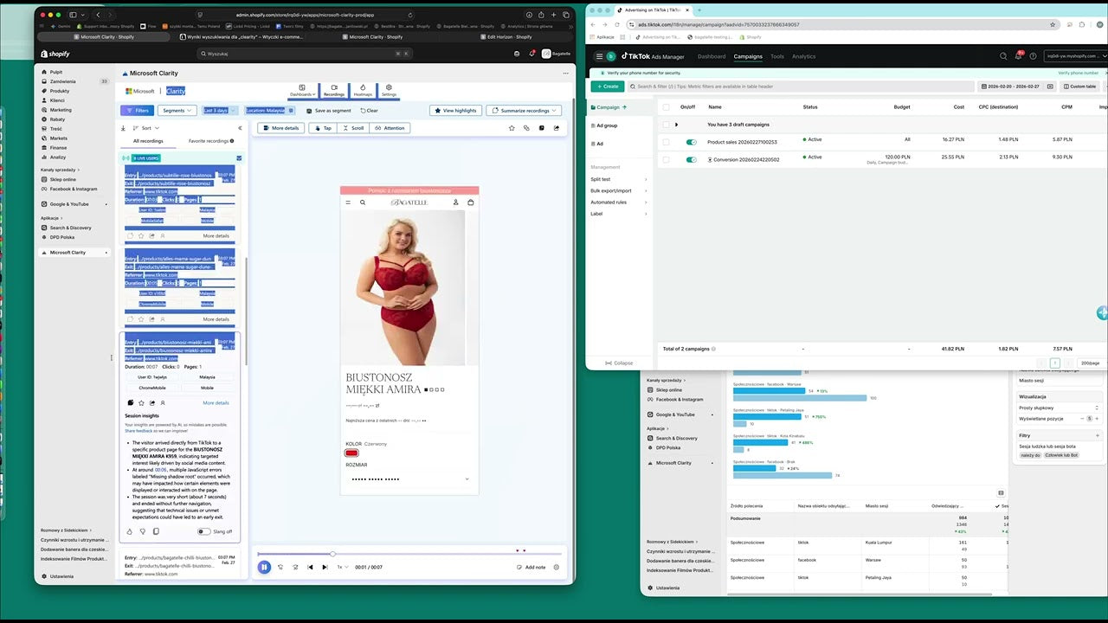Share the recording with the share icon

[x=555, y=127]
